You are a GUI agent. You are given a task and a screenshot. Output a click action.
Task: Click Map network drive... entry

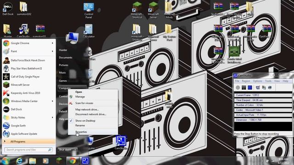tap(93, 110)
